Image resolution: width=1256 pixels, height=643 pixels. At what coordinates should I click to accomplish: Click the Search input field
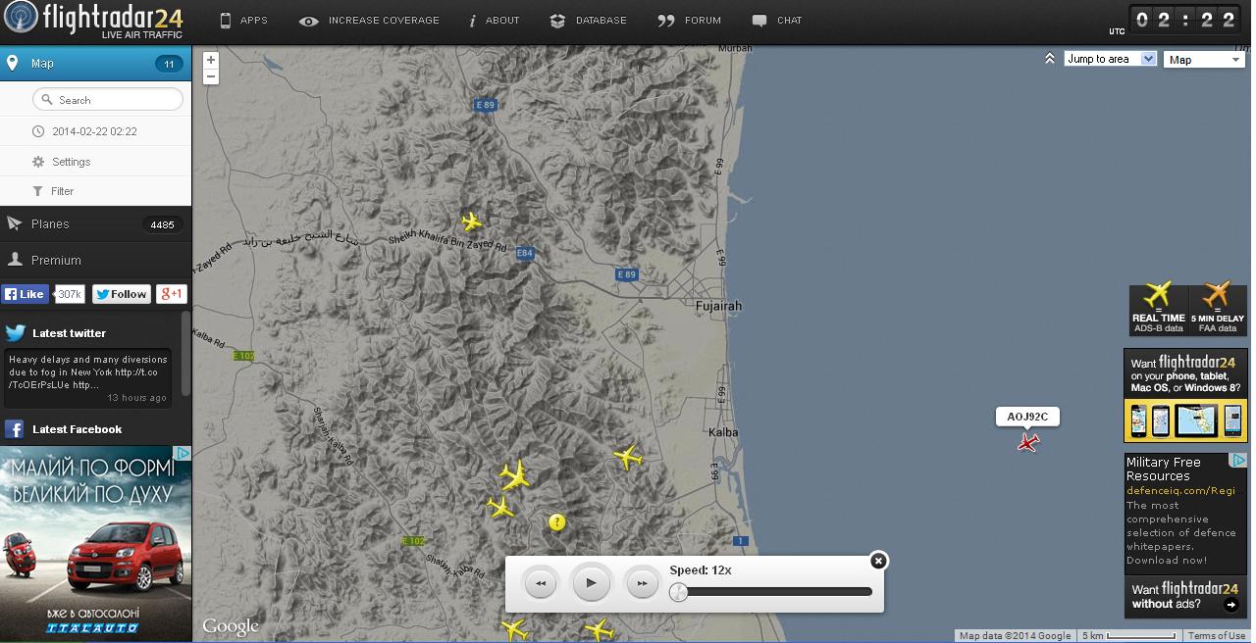(108, 100)
